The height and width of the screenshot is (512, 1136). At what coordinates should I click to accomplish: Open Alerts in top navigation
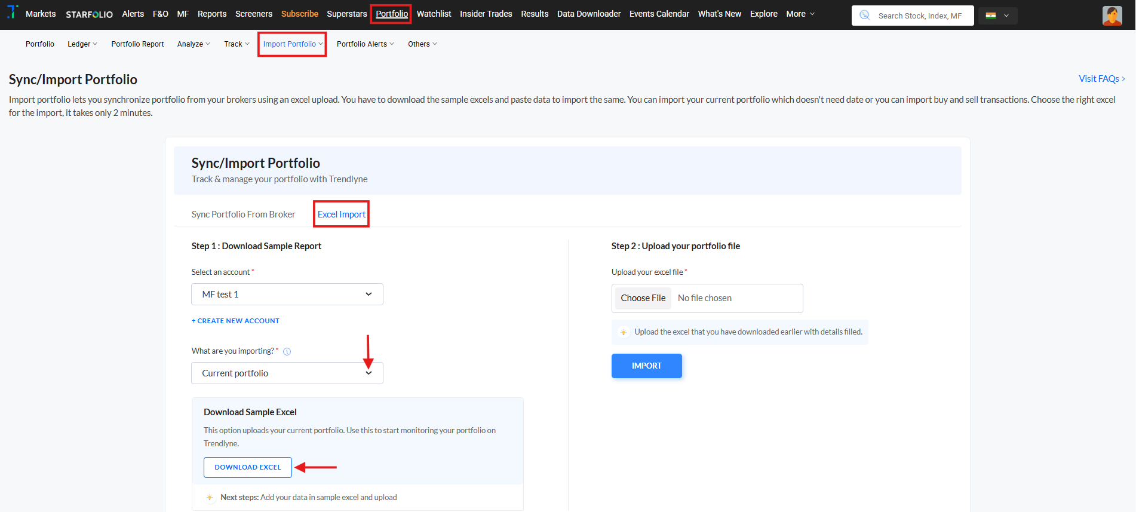click(x=133, y=14)
